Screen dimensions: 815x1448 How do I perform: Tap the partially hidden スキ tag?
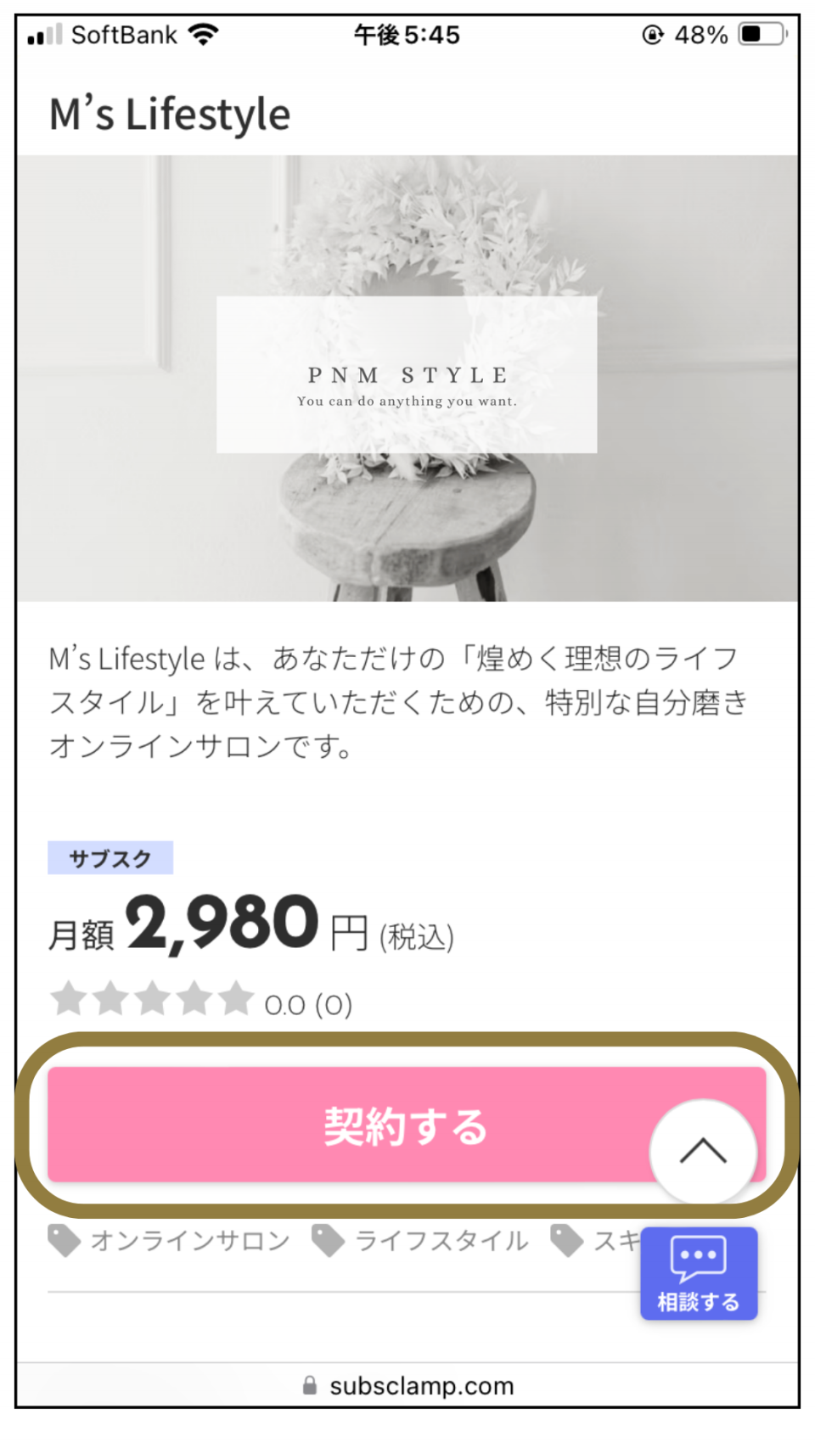[x=616, y=1241]
